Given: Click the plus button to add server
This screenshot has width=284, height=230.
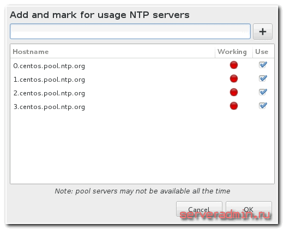Looking at the screenshot, I should (263, 32).
